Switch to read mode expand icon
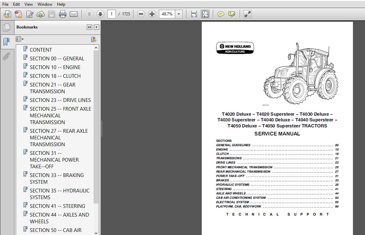 (x=247, y=14)
